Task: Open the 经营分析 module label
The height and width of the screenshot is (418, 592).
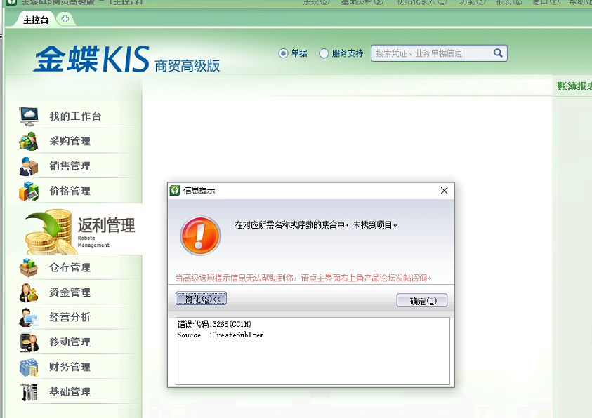Action: coord(70,318)
